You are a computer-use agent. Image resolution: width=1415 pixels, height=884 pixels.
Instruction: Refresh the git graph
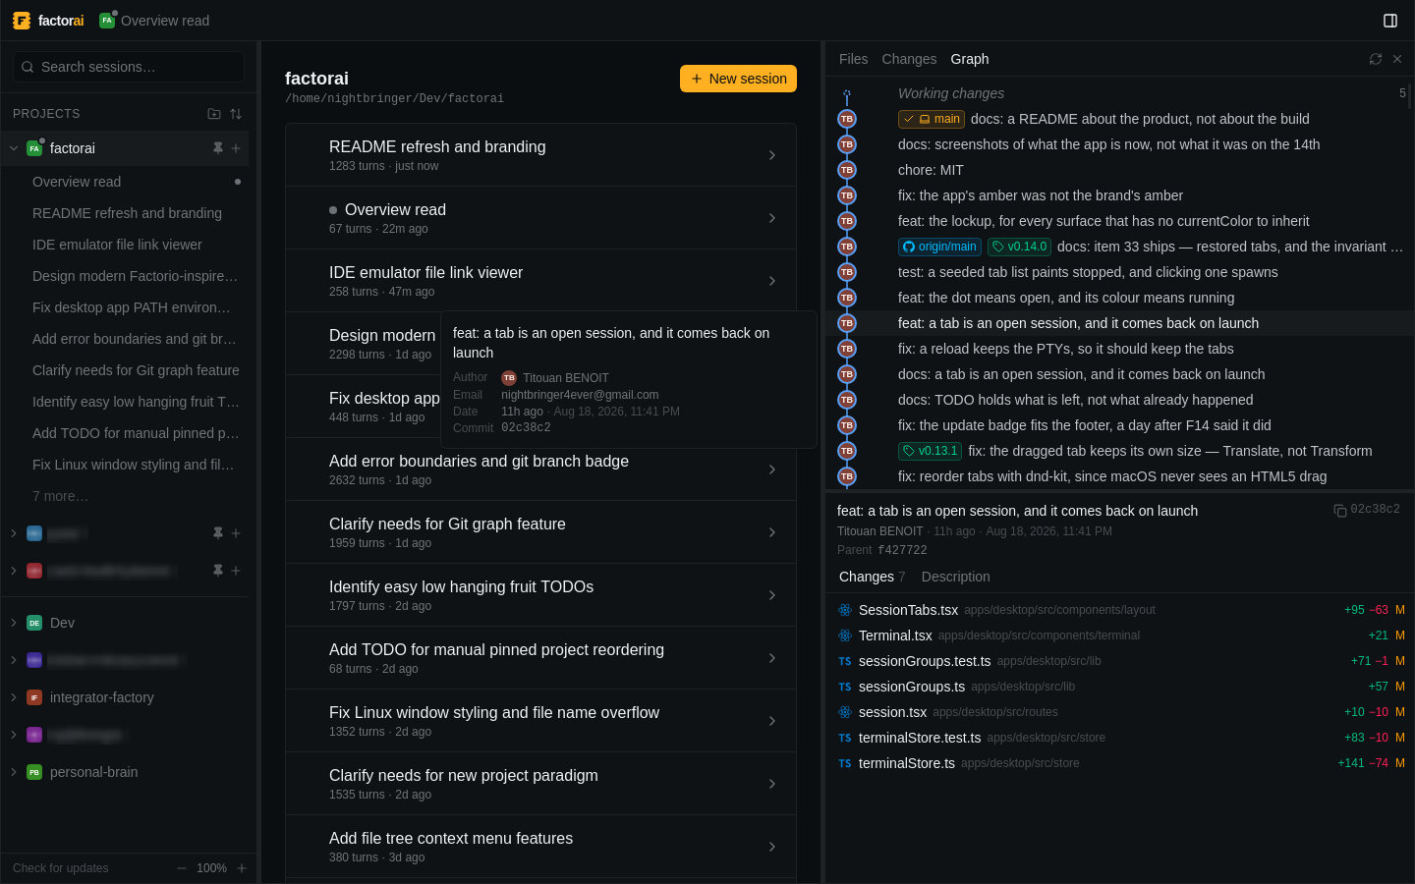coord(1376,59)
